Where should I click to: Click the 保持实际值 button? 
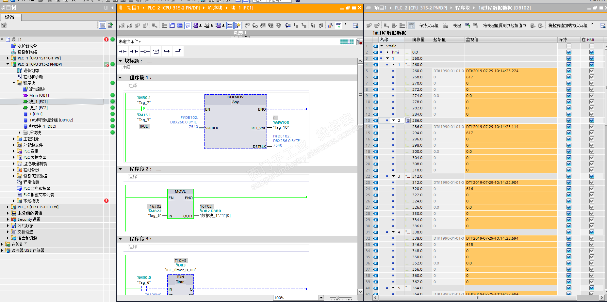(x=429, y=25)
